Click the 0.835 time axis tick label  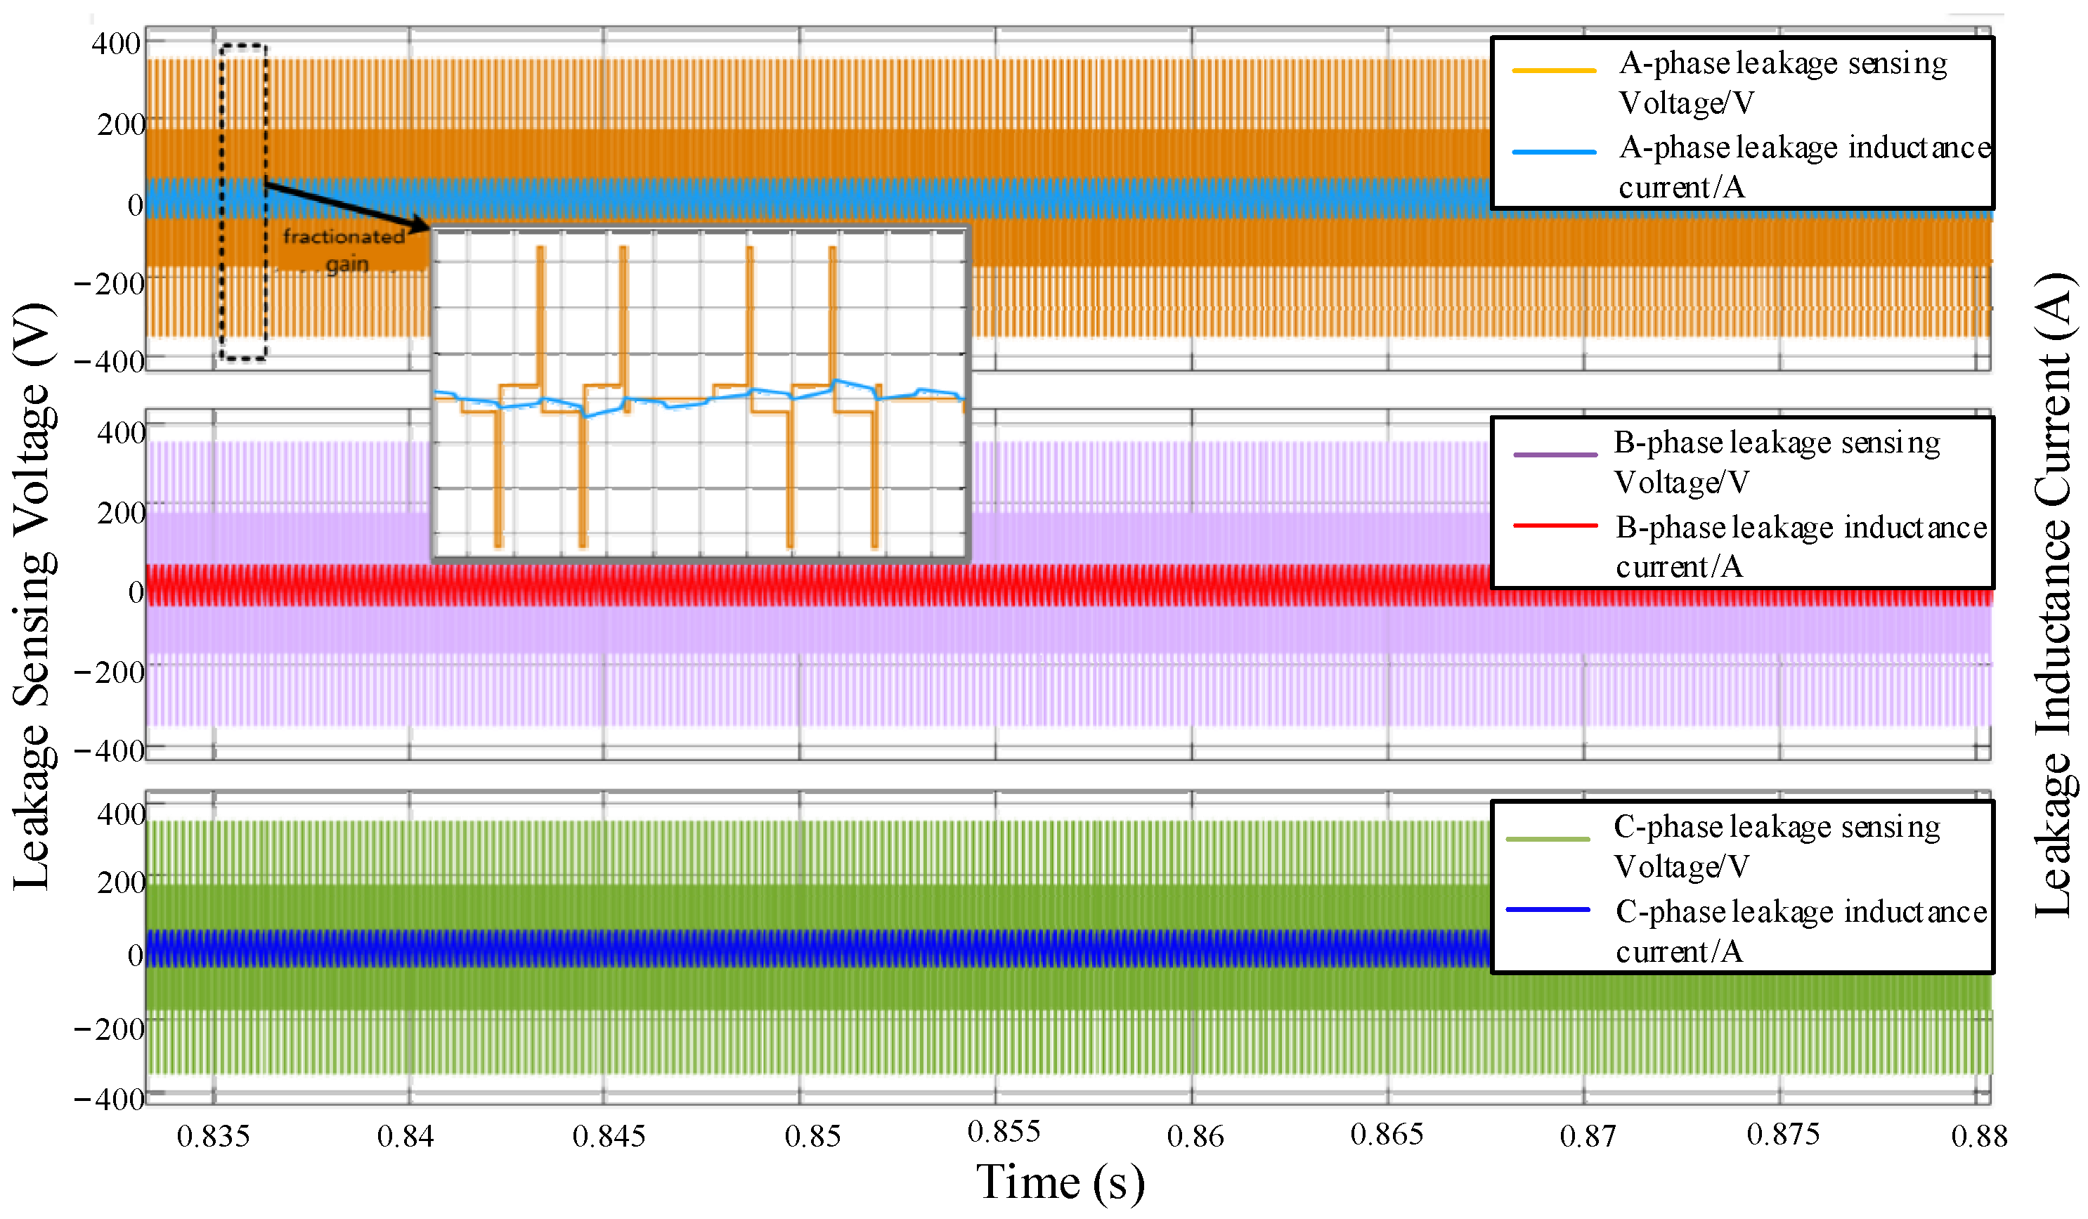[213, 1135]
